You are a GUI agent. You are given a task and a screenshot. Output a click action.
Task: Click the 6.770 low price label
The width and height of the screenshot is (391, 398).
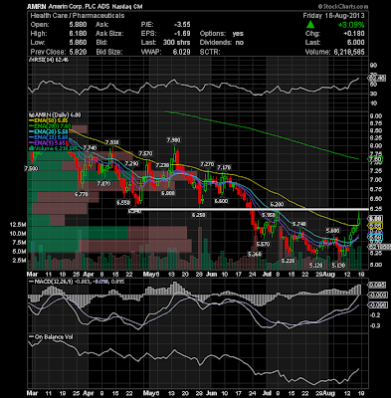coord(82,194)
